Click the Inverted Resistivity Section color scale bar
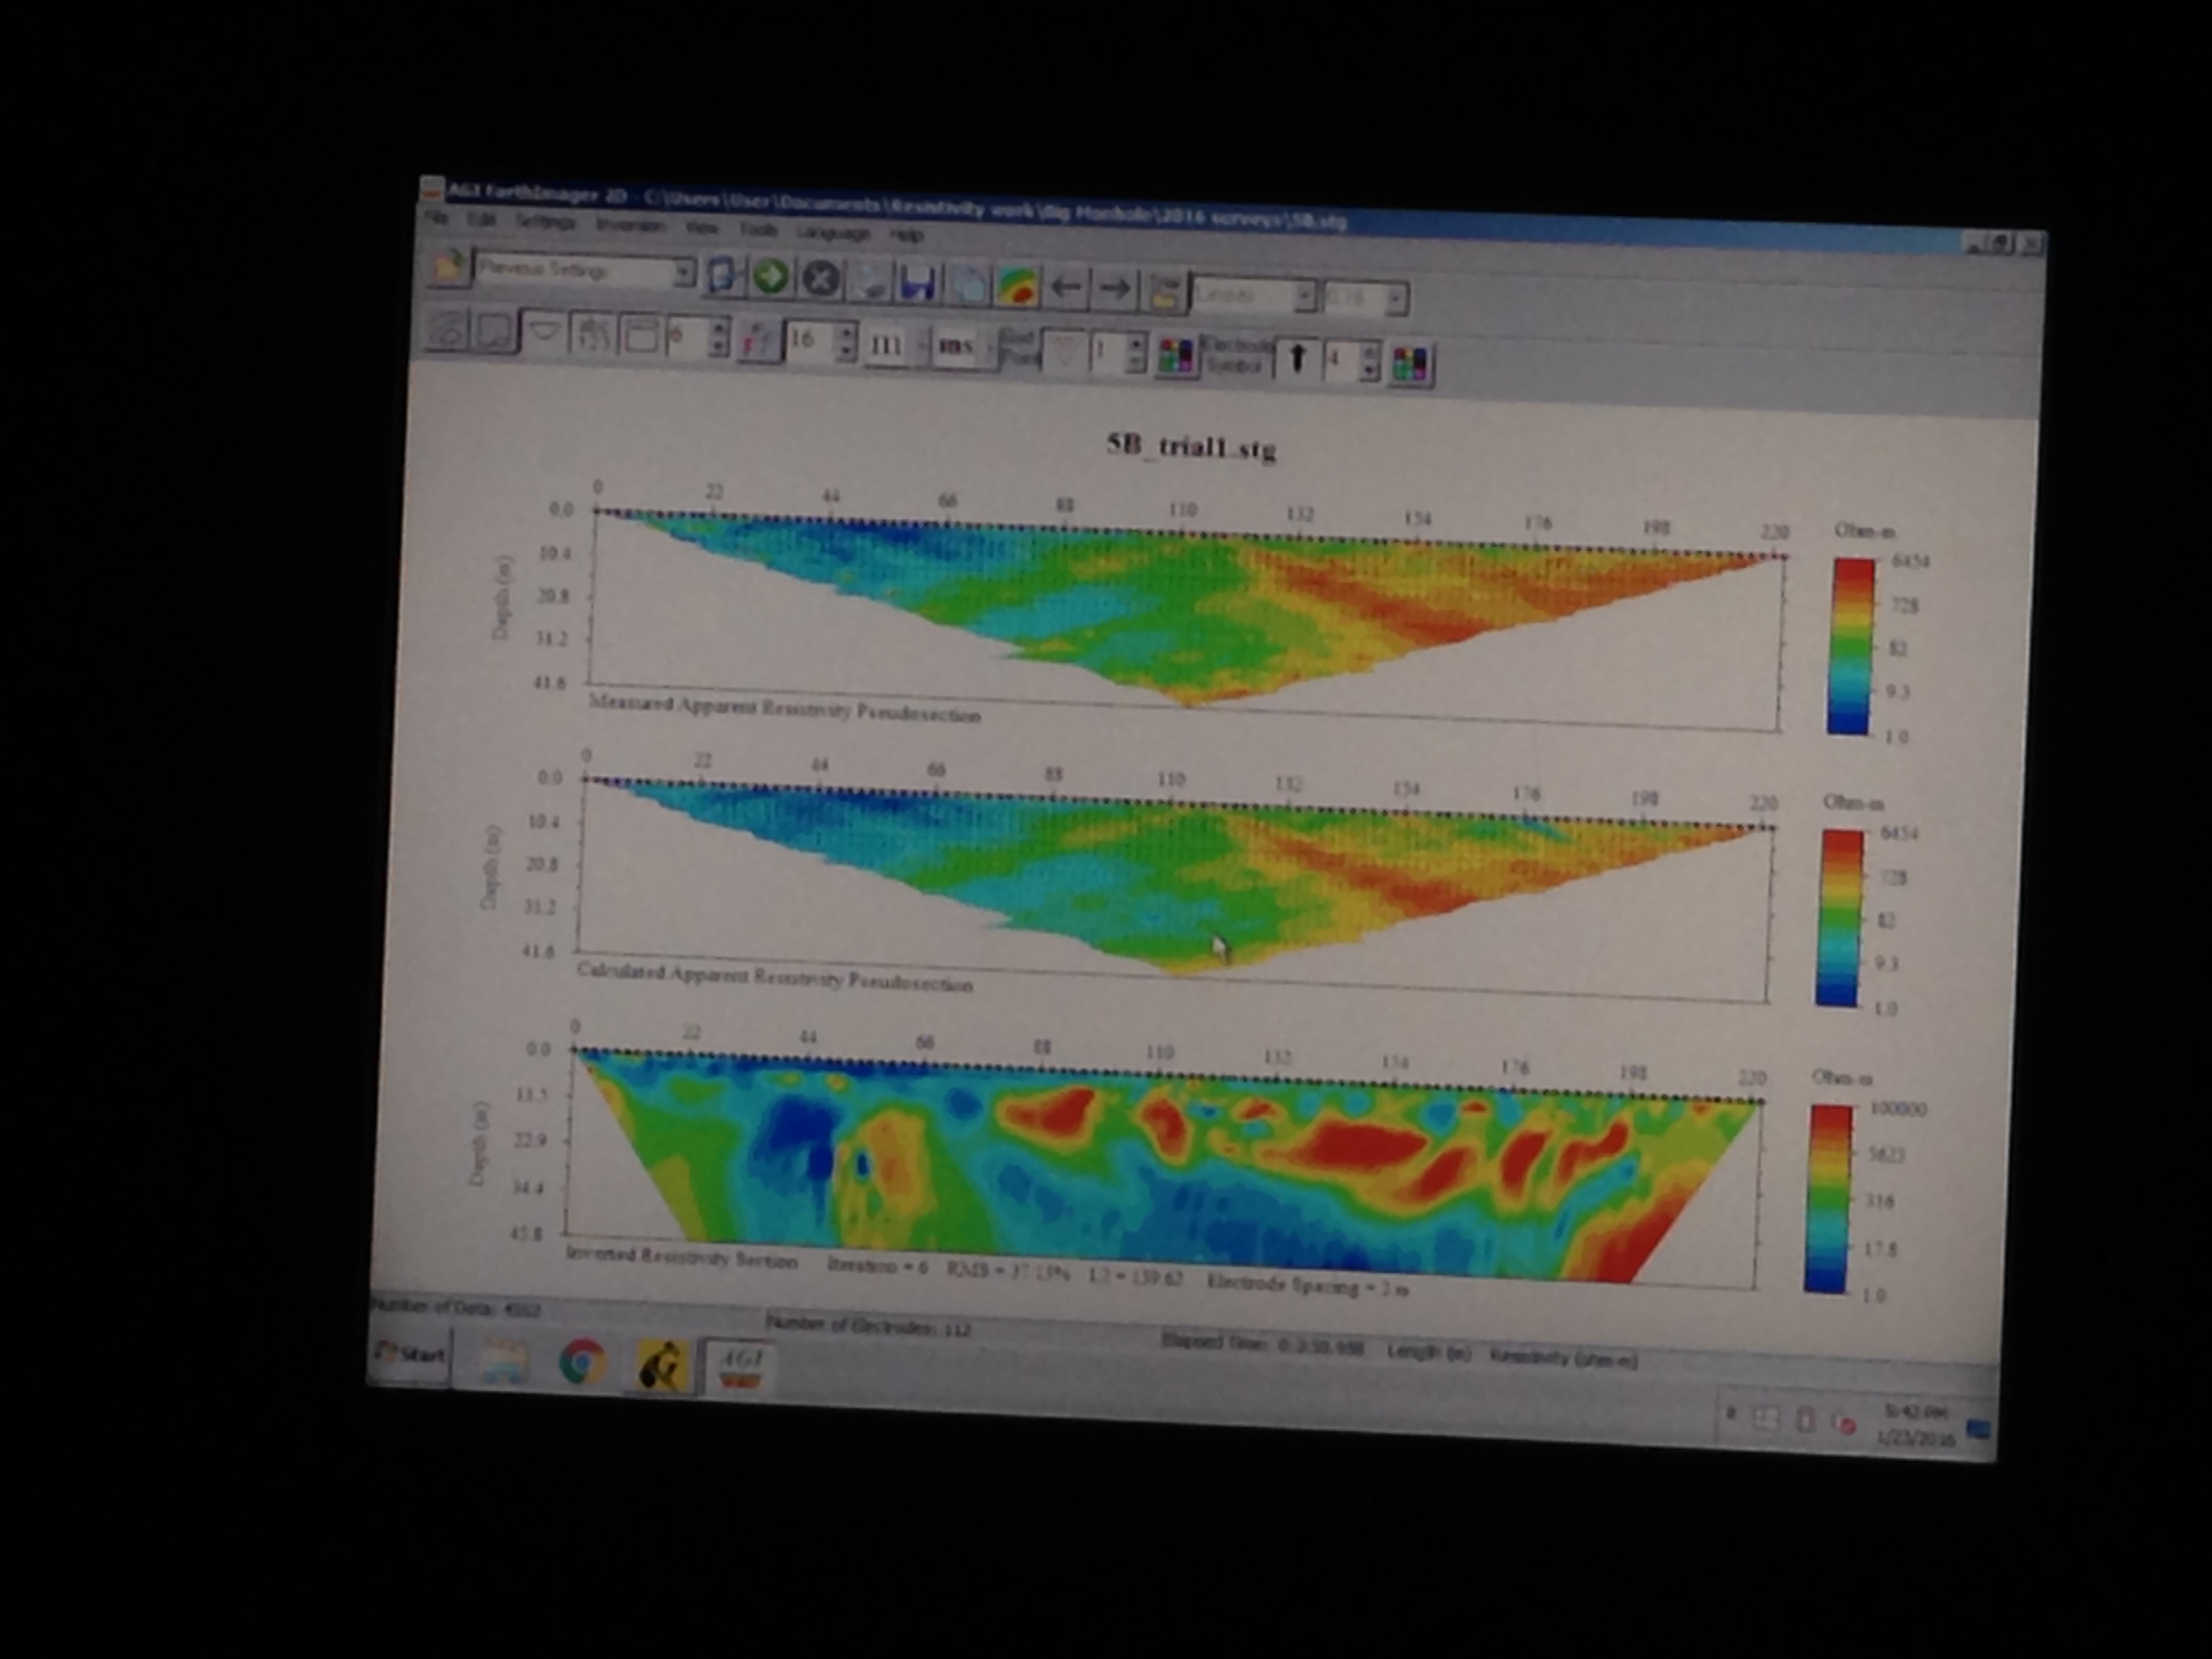The image size is (2212, 1659). [1829, 1198]
